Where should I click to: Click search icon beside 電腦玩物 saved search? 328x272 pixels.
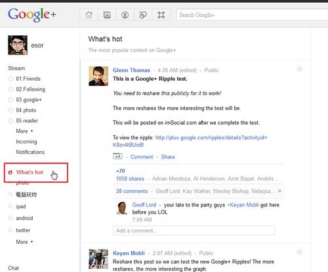(x=10, y=194)
